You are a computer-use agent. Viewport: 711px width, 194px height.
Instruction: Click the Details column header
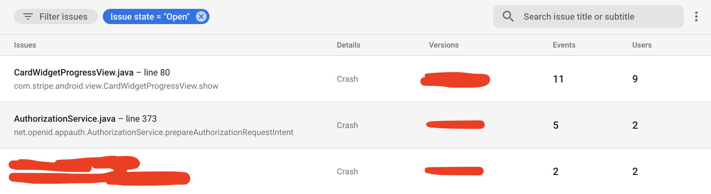tap(348, 45)
